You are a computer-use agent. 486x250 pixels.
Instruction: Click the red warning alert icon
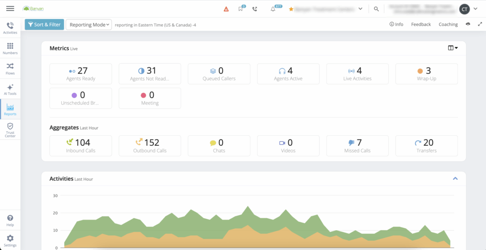(x=226, y=9)
